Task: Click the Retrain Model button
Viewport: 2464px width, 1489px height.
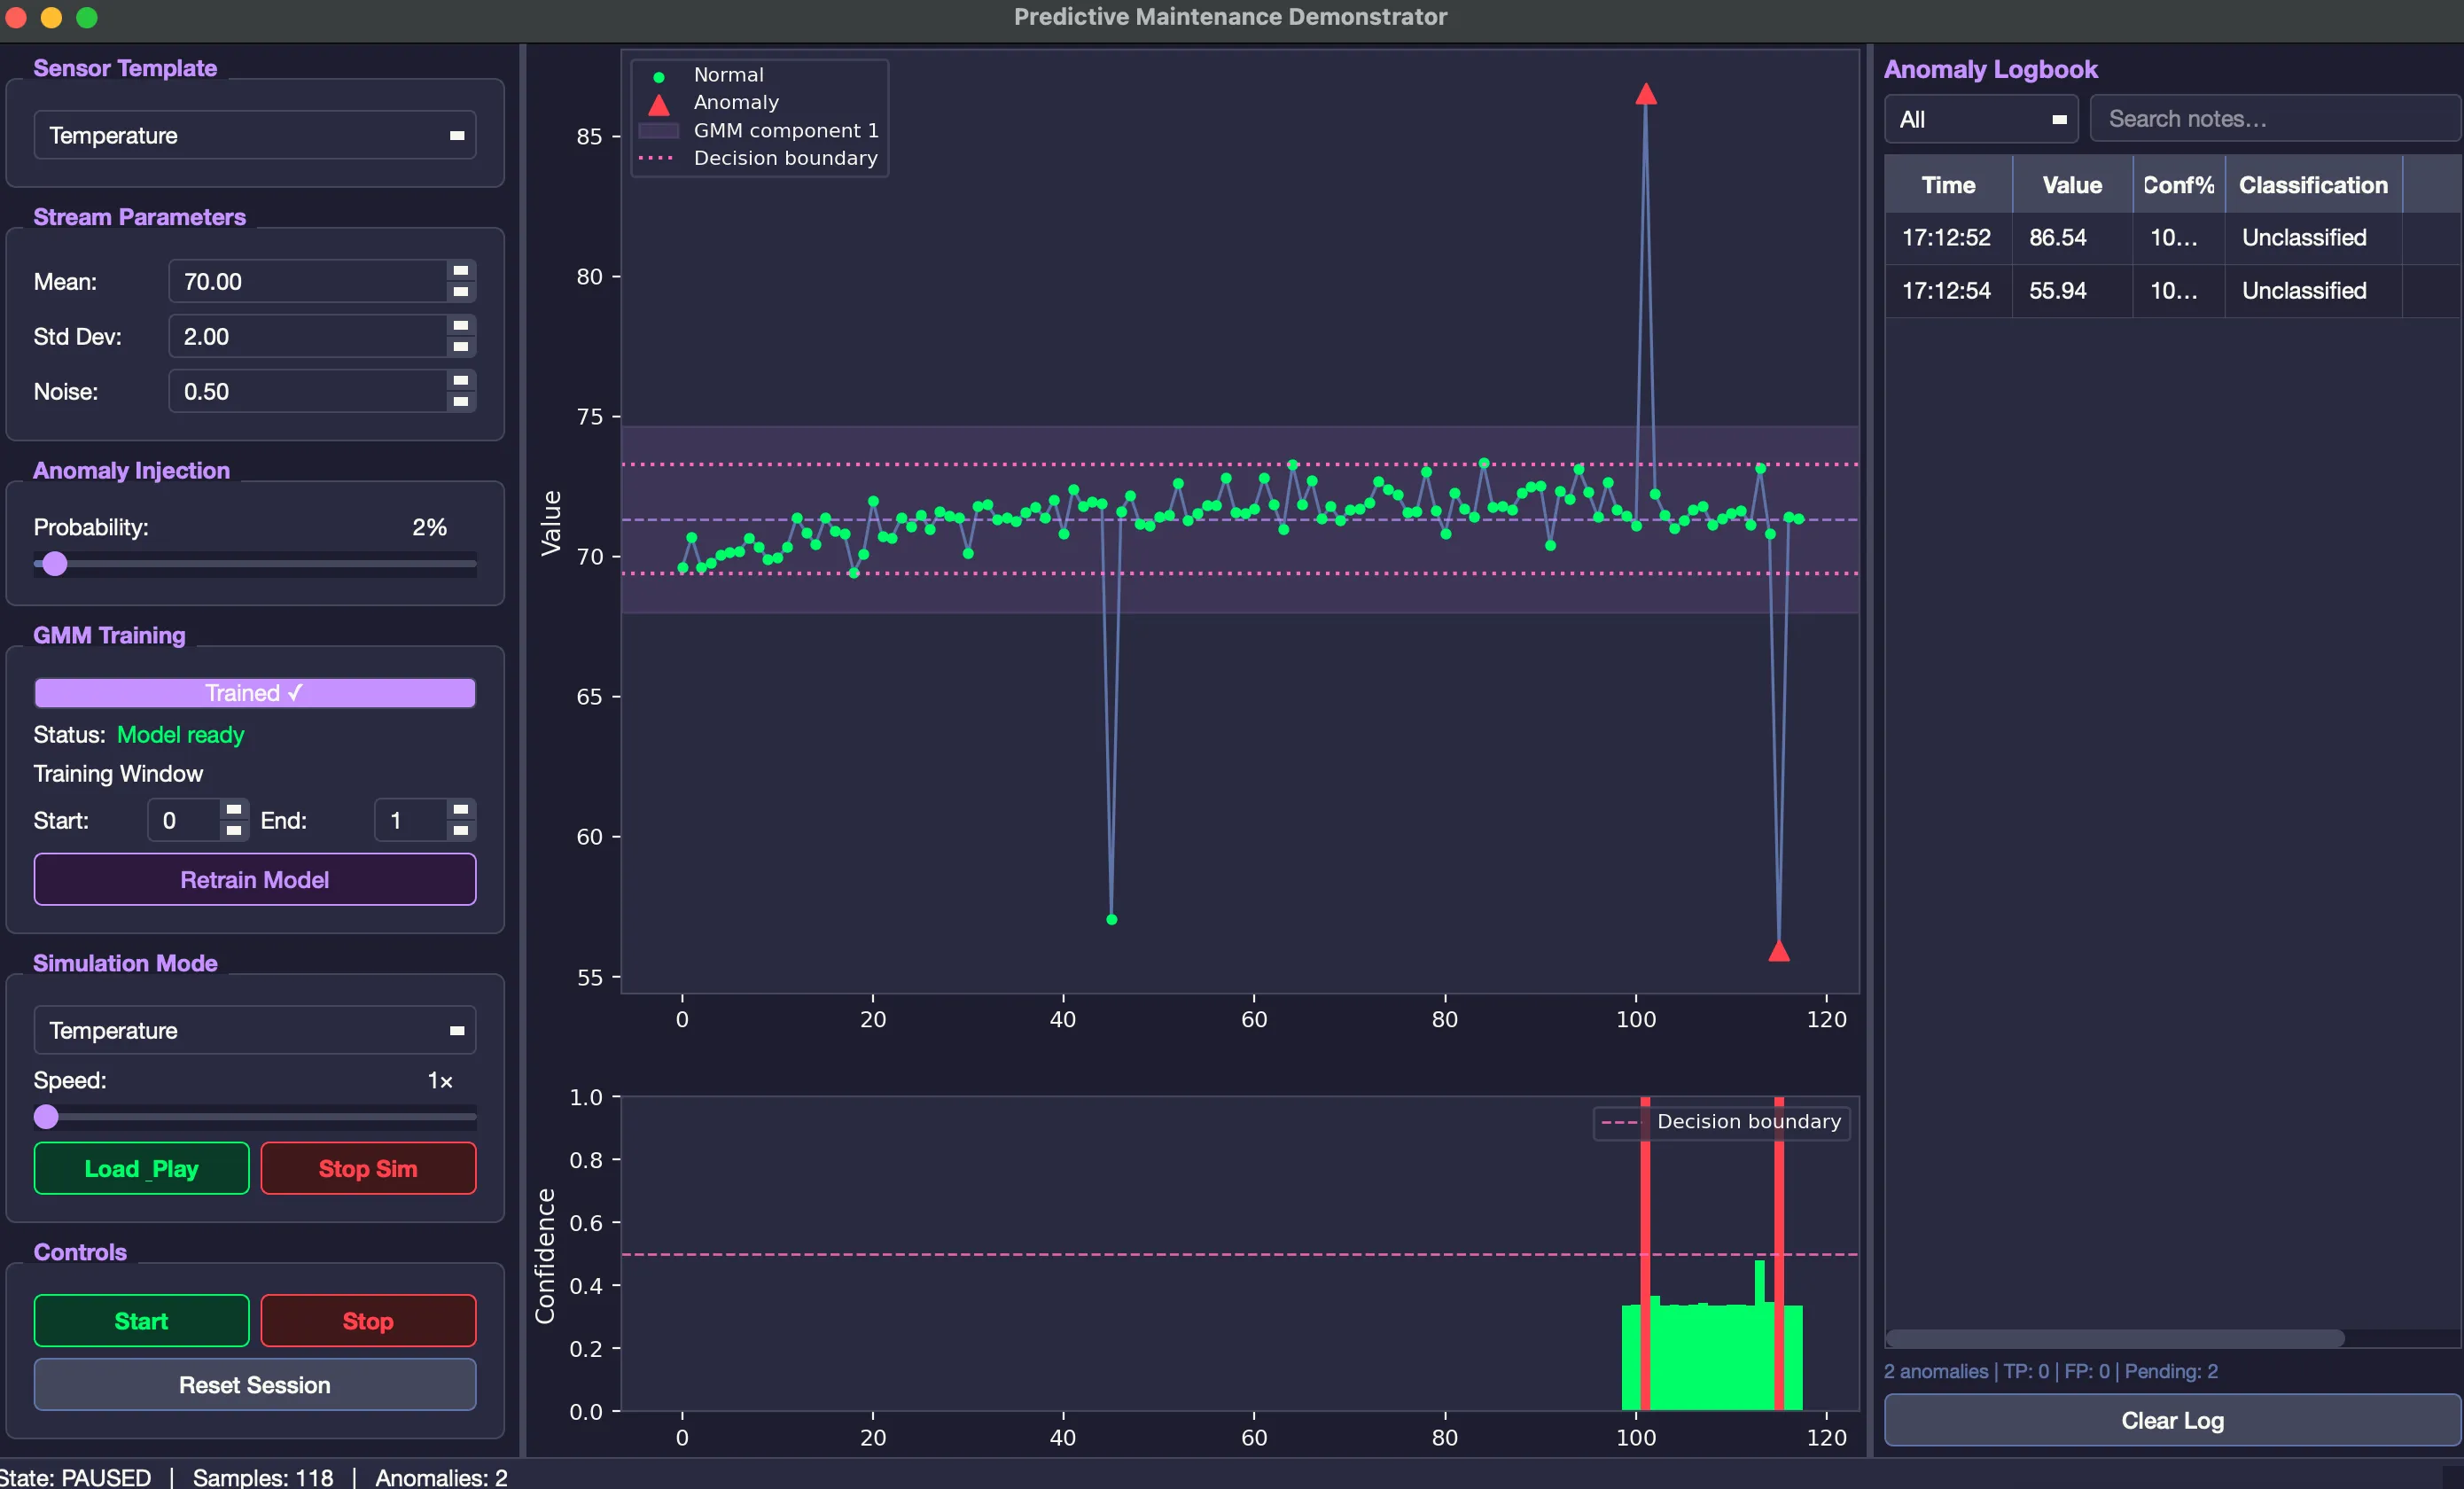Action: [x=254, y=880]
